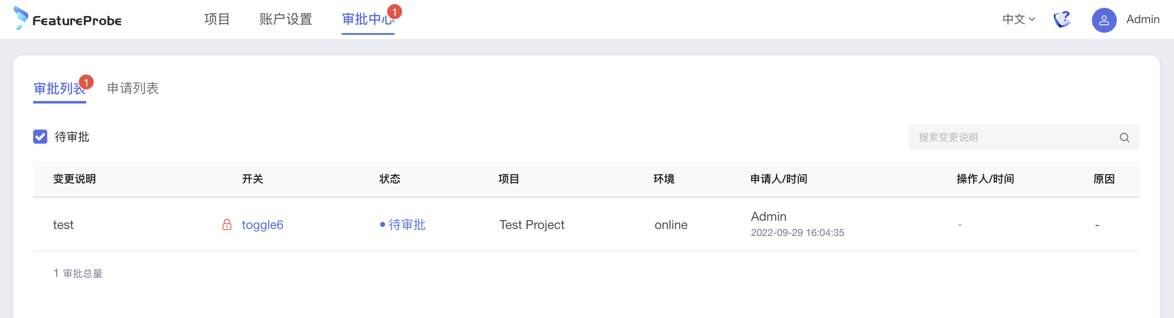Expand the 中文 language dropdown
Viewport: 1174px width, 318px height.
(1019, 19)
